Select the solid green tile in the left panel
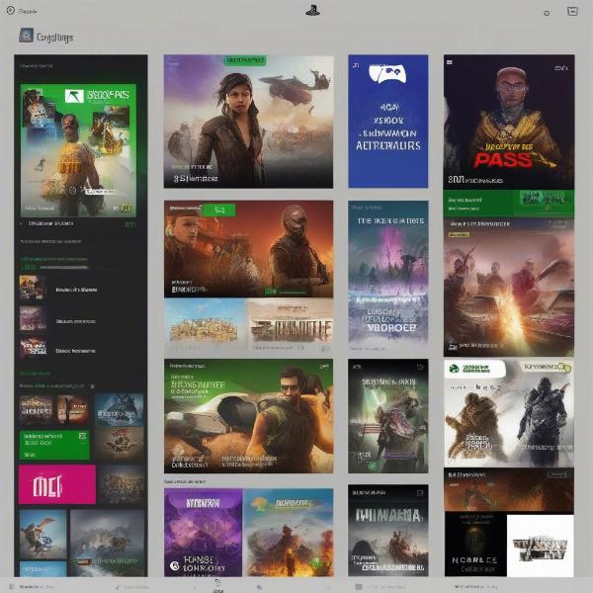Screen dimensions: 593x593 (54, 445)
